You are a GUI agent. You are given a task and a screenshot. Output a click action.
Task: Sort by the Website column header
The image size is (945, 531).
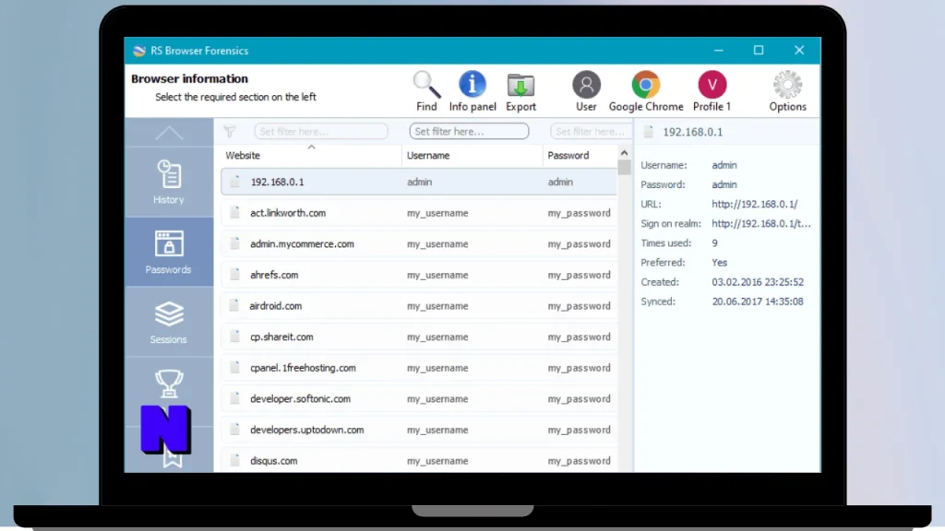[311, 155]
